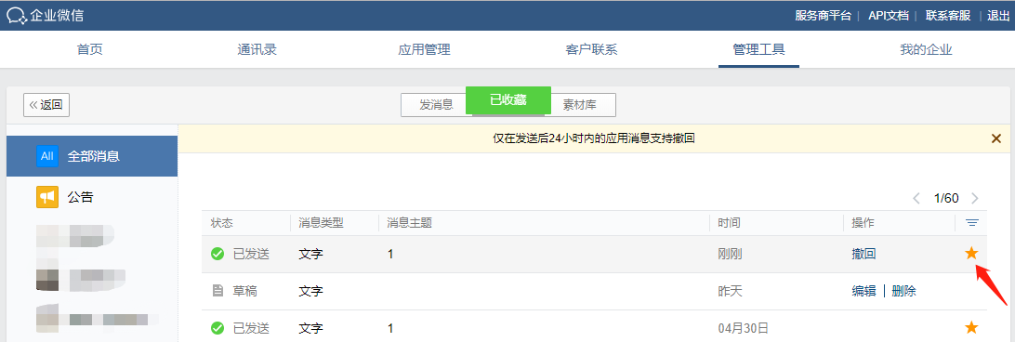This screenshot has width=1015, height=342.
Task: Click the draft document icon
Action: click(217, 291)
